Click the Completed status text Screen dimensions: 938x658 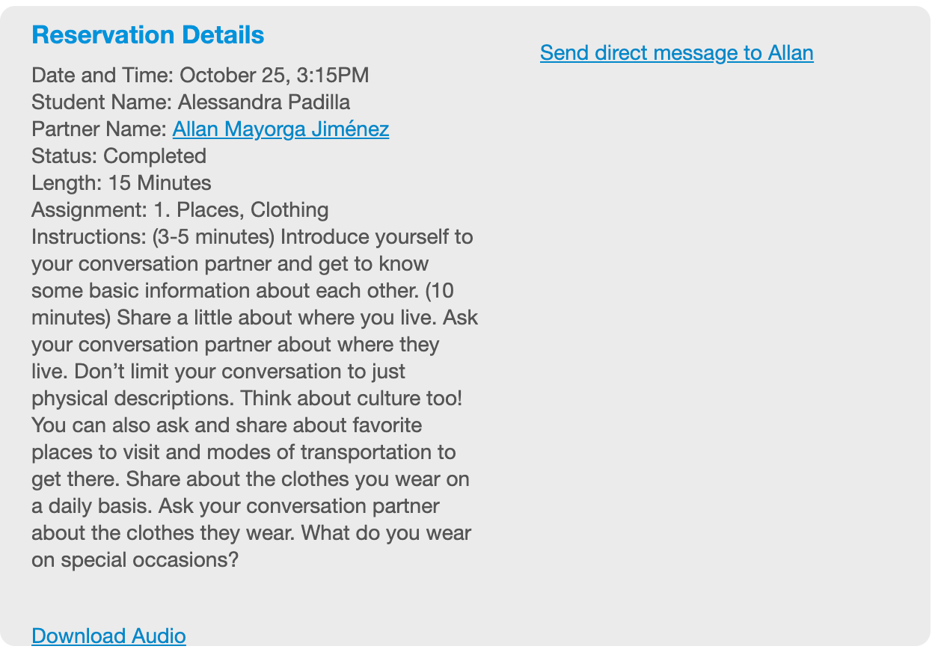(x=155, y=156)
